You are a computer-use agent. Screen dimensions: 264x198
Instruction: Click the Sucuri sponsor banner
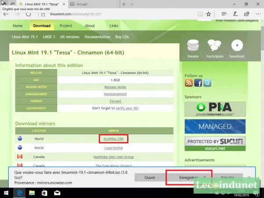[215, 143]
